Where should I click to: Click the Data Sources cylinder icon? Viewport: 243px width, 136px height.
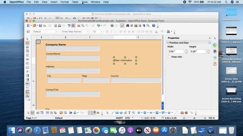click(x=140, y=26)
